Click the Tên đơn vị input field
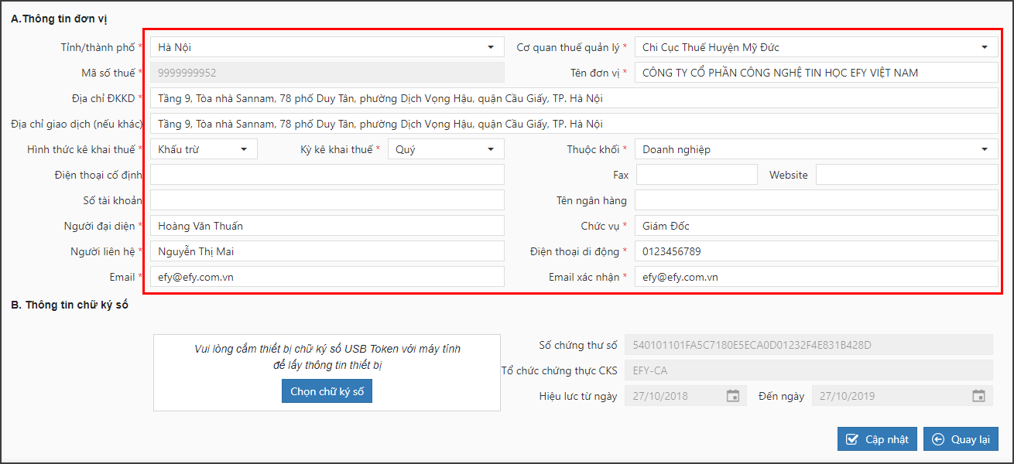Image resolution: width=1014 pixels, height=464 pixels. pyautogui.click(x=816, y=73)
